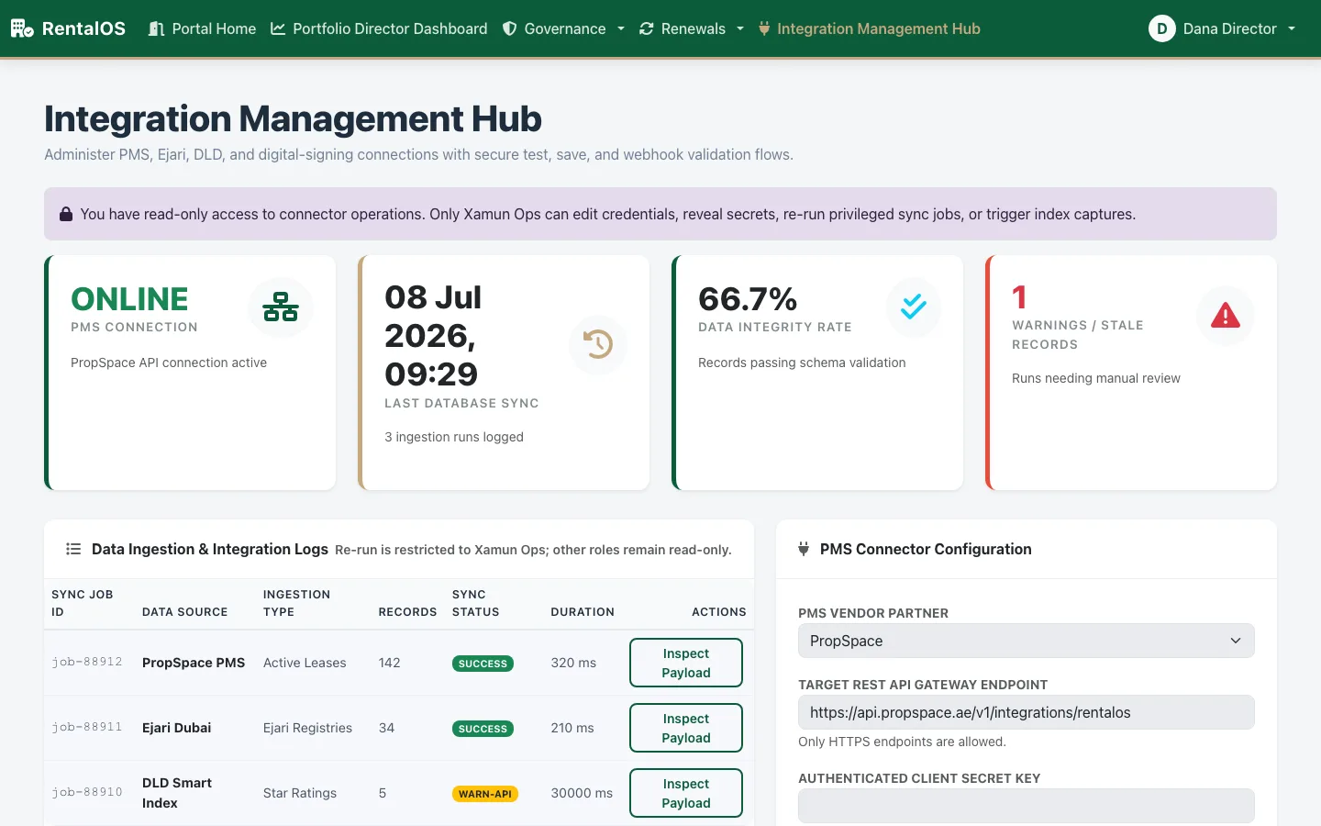Inspect payload for job-88912
Image resolution: width=1321 pixels, height=826 pixels.
(686, 663)
